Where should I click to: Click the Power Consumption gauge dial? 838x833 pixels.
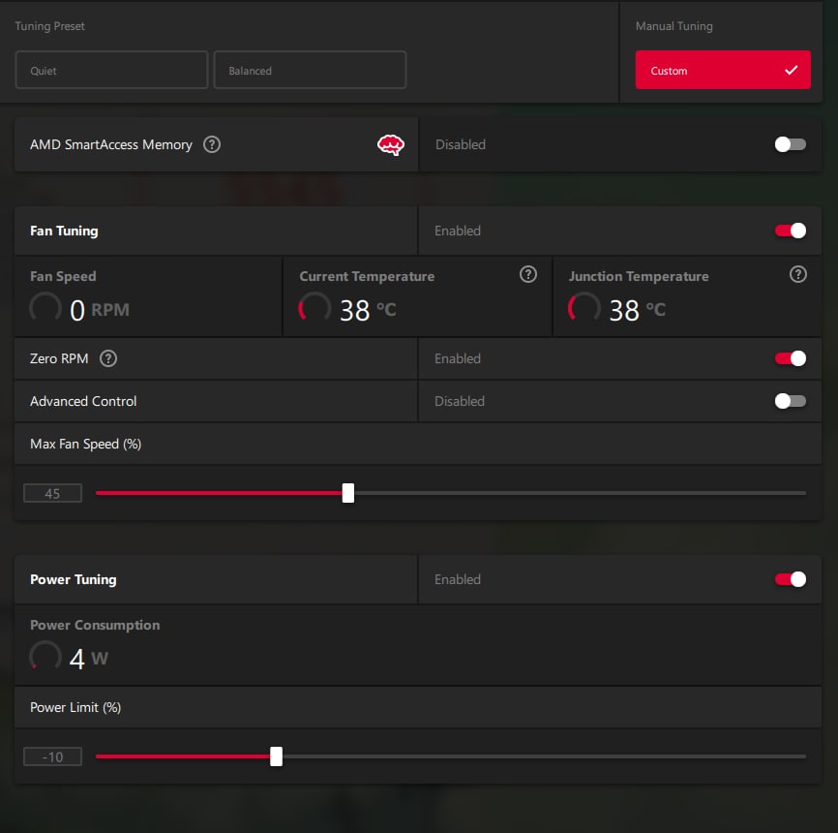(45, 657)
